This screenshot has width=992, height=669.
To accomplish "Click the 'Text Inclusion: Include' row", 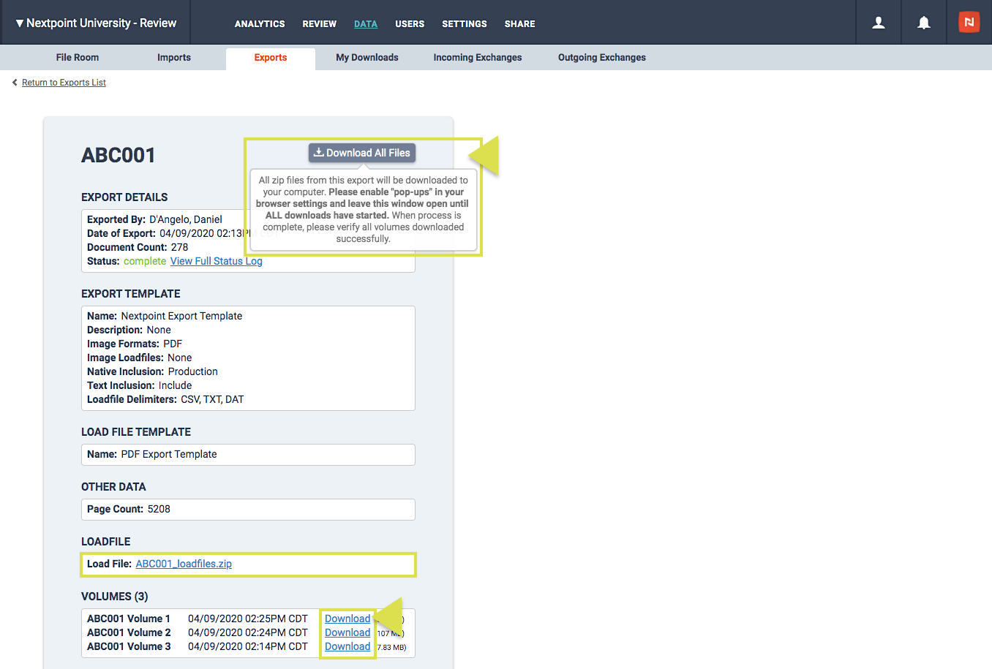I will (140, 385).
